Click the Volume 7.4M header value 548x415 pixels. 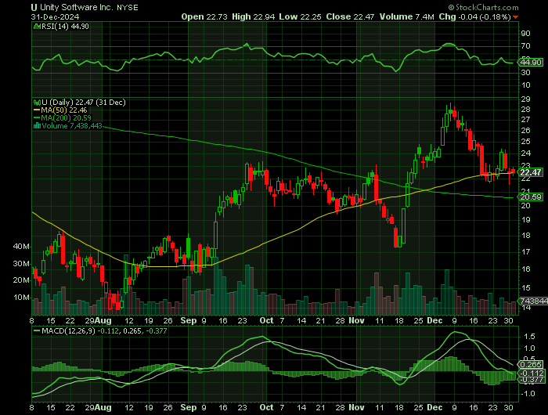407,16
